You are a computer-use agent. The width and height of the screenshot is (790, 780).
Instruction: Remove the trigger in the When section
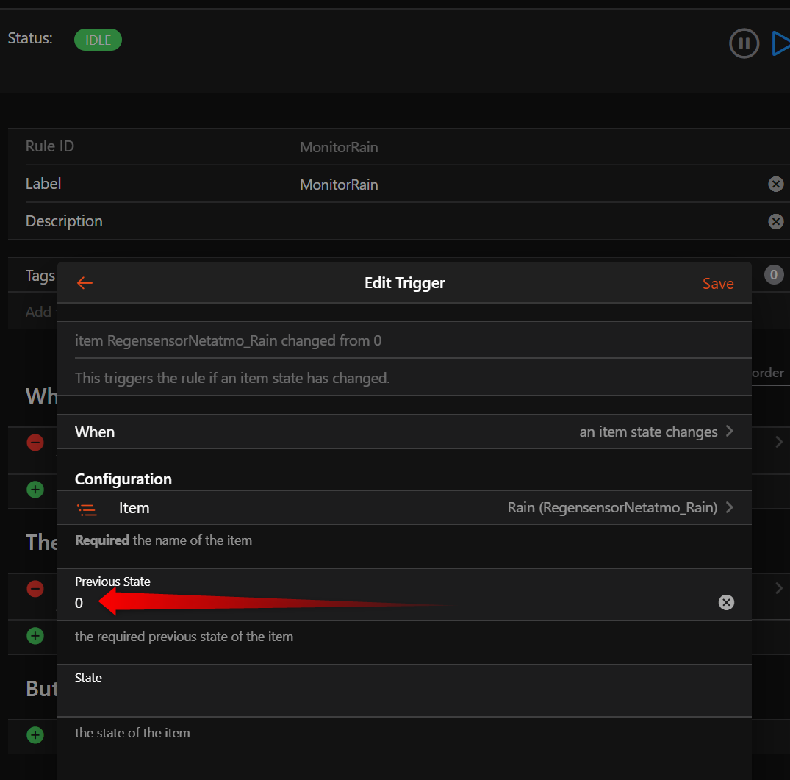coord(35,443)
